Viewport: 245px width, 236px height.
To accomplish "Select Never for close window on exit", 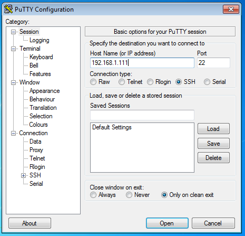I will [x=129, y=195].
